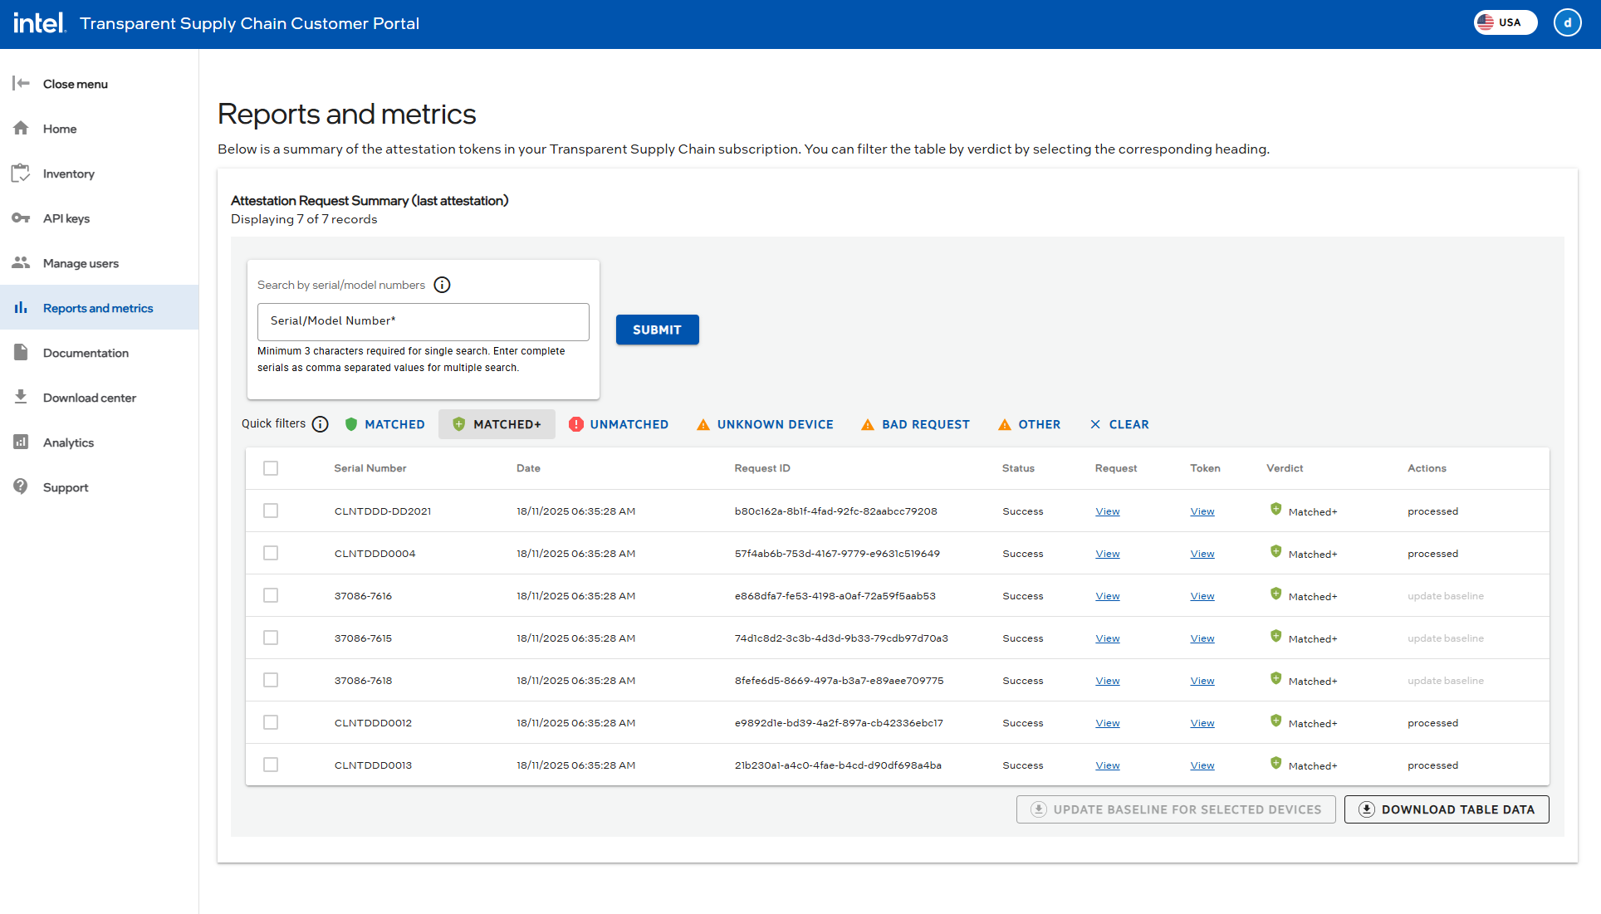The image size is (1601, 914).
Task: Click warning triangle icon of OTHER filter
Action: [x=1005, y=424]
